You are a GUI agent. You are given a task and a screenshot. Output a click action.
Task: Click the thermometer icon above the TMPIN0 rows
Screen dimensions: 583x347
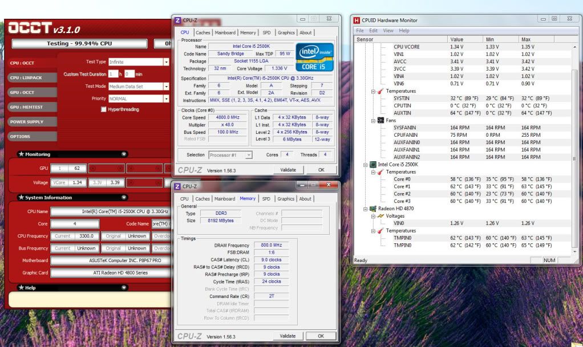pos(380,231)
